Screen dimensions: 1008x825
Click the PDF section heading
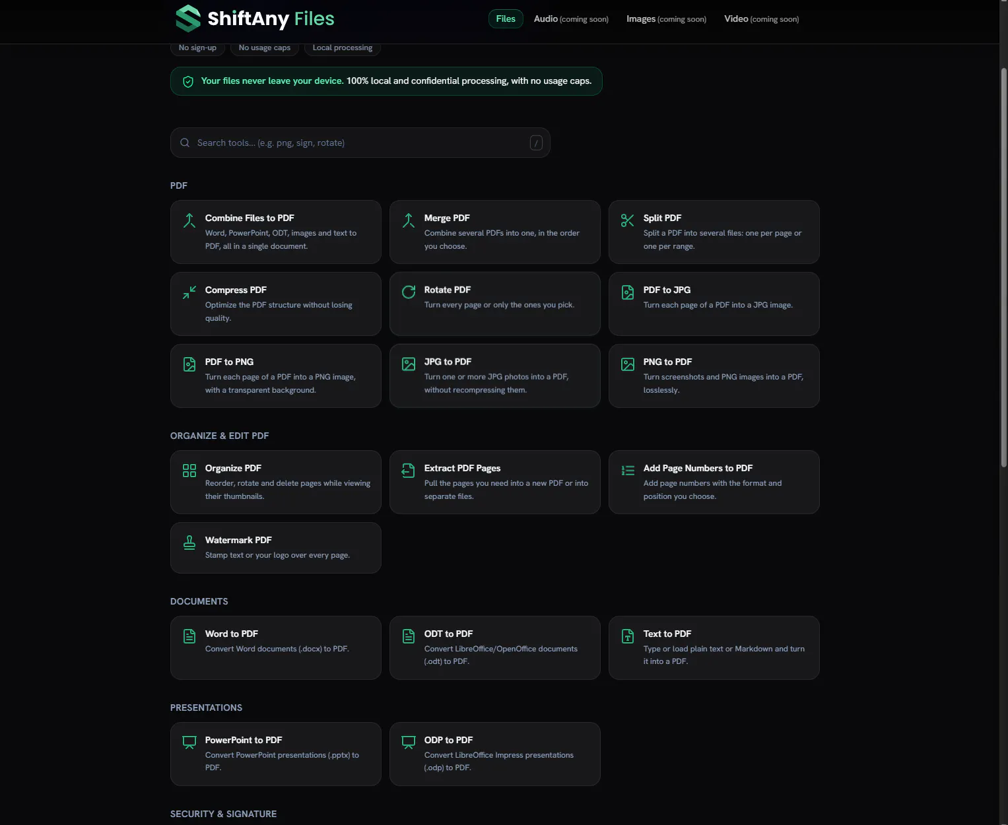pyautogui.click(x=178, y=185)
